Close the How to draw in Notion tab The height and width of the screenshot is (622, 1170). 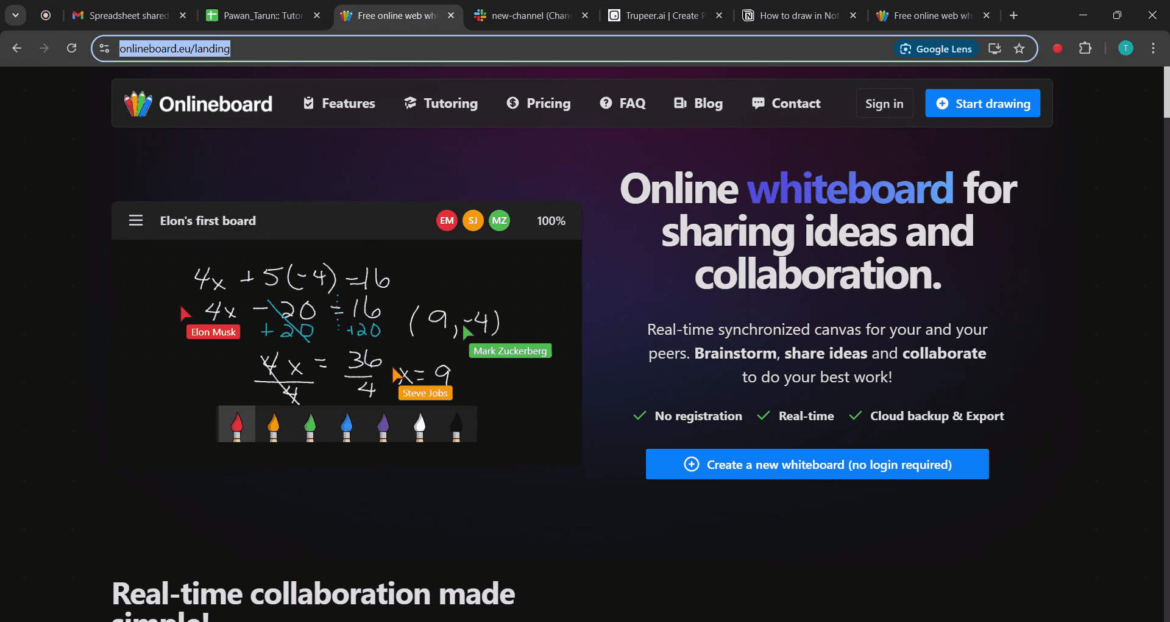853,15
